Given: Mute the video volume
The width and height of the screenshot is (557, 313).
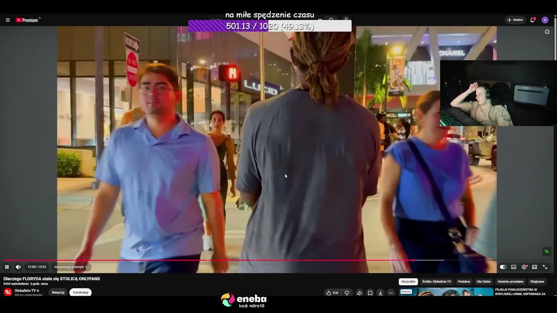Looking at the screenshot, I should tap(18, 267).
